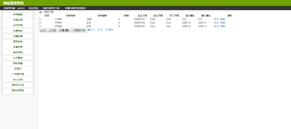Select 财富币认购 in the sidebar
The height and width of the screenshot is (129, 291).
pyautogui.click(x=18, y=85)
